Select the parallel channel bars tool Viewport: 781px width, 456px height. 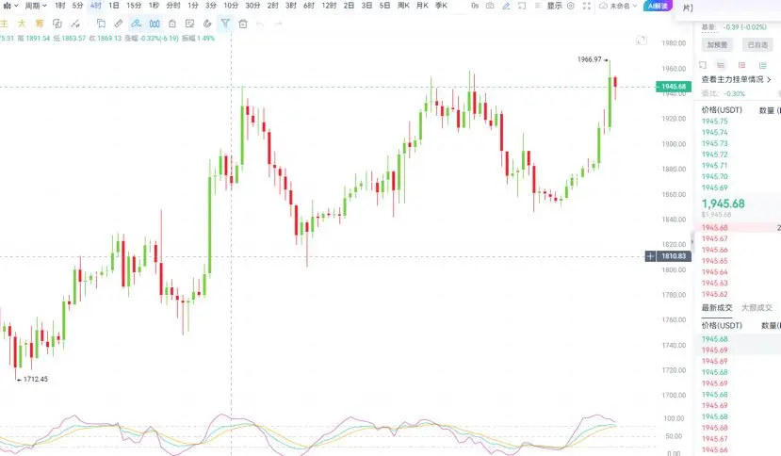pyautogui.click(x=155, y=24)
